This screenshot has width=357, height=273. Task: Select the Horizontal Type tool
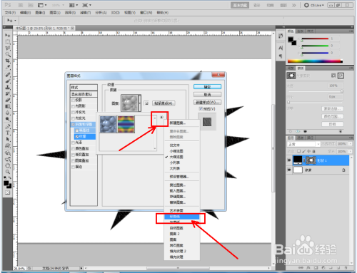[x=8, y=133]
